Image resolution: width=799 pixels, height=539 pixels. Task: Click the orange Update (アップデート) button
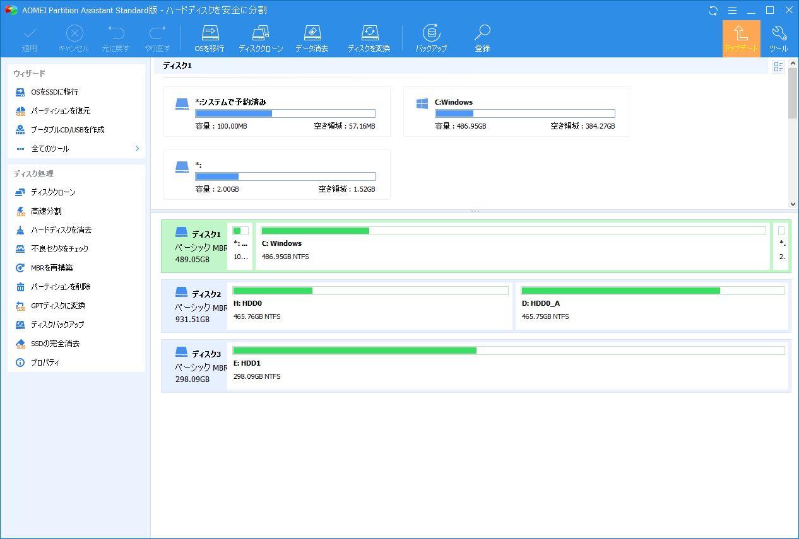(x=741, y=38)
